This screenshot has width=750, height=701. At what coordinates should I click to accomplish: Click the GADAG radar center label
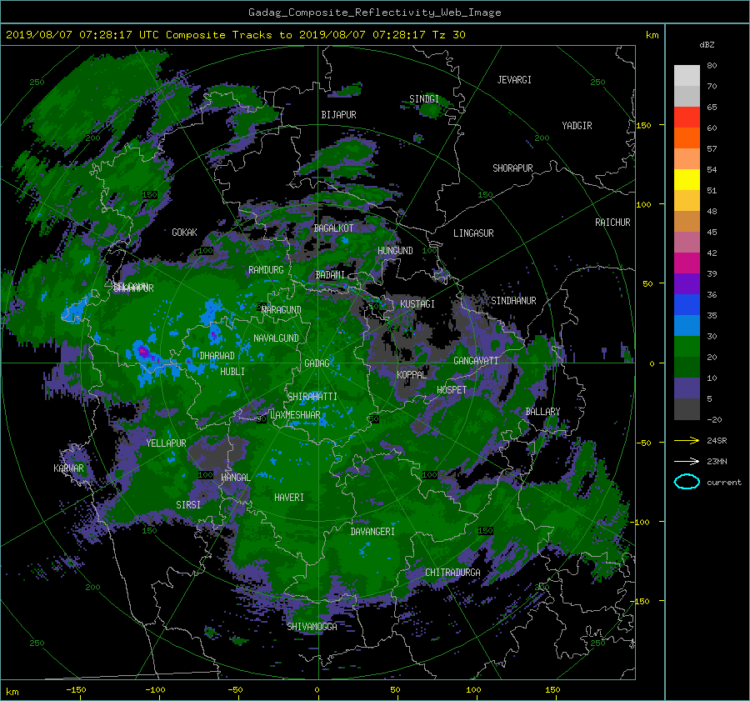click(x=317, y=363)
